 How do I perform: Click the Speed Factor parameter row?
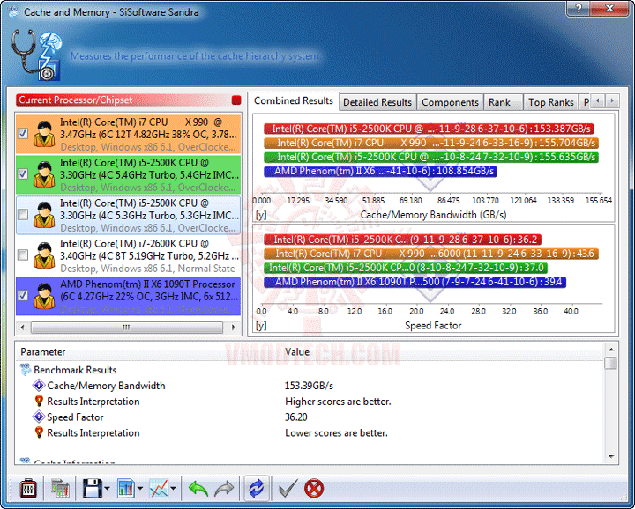[x=75, y=417]
